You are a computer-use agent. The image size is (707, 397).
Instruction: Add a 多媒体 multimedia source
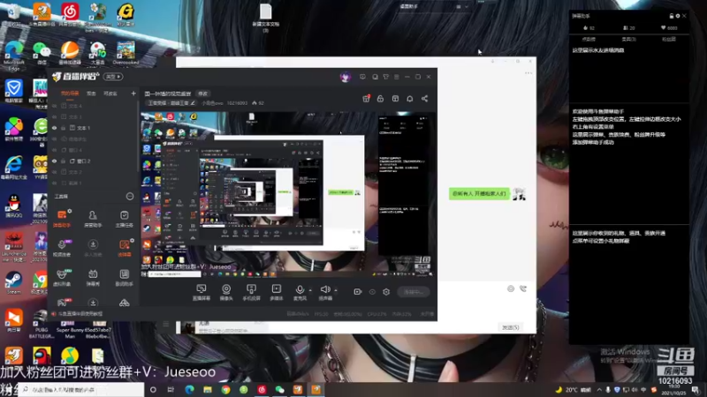277,292
